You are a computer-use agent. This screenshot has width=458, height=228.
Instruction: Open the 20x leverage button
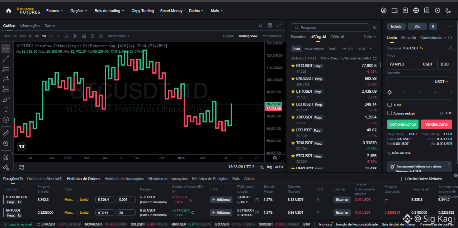tap(417, 26)
